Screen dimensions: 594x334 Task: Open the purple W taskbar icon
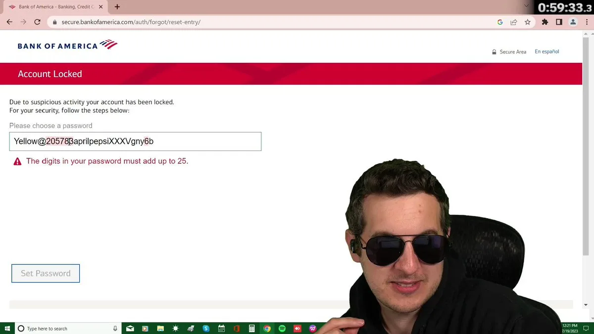coord(313,329)
